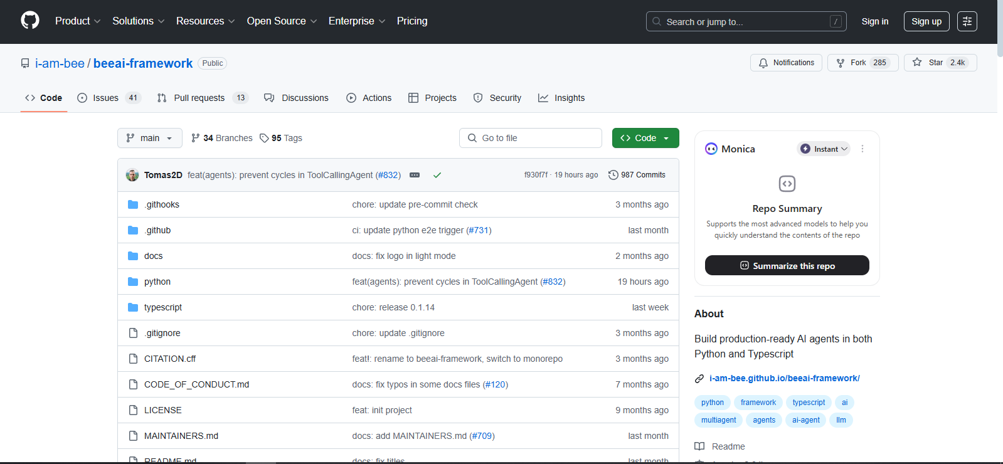This screenshot has width=1003, height=464.
Task: Click Tomas2D avatar image
Action: point(132,175)
